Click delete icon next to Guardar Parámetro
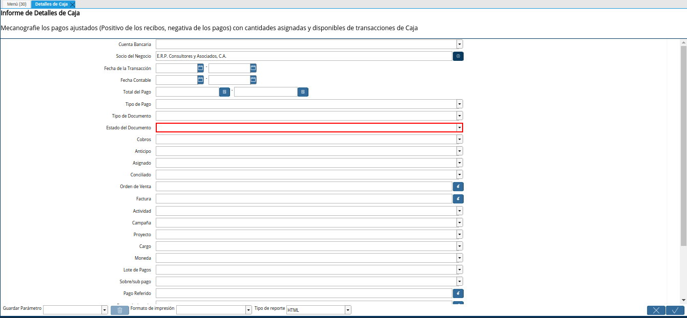This screenshot has width=687, height=318. pos(119,309)
